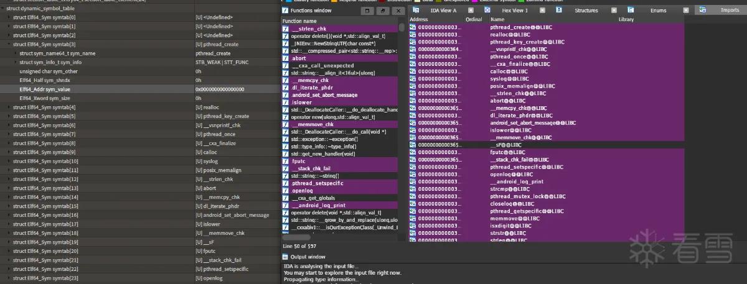Select the Elf64_Xword sym_size row

pyautogui.click(x=140, y=98)
